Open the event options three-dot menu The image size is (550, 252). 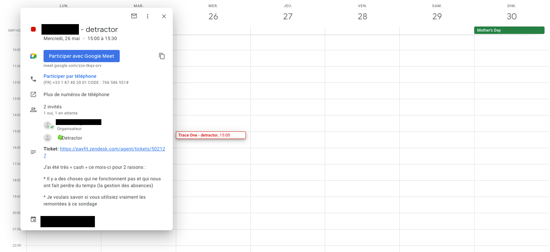(148, 16)
